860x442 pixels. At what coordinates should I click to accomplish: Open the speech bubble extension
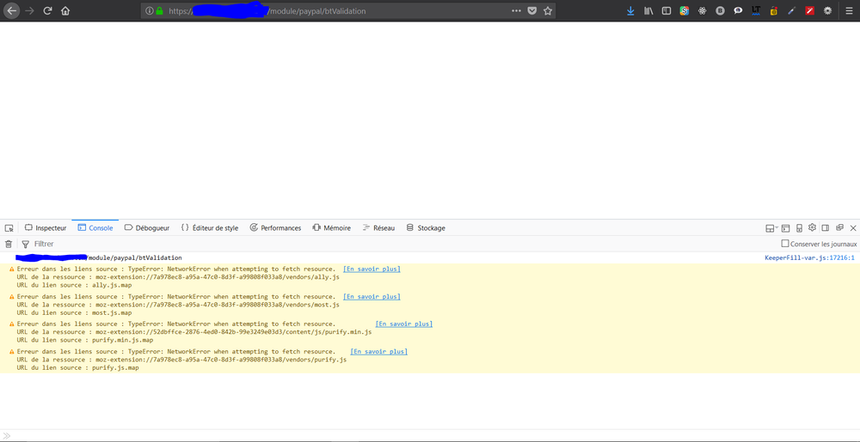click(x=738, y=10)
